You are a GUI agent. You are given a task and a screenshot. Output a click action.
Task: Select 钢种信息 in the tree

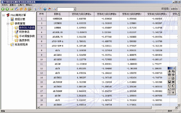(x=24, y=32)
